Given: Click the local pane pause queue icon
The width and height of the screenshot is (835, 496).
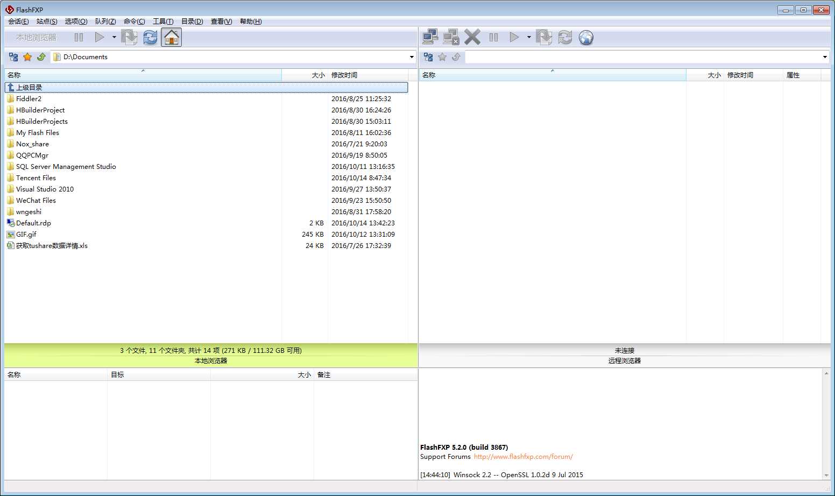Looking at the screenshot, I should (79, 37).
